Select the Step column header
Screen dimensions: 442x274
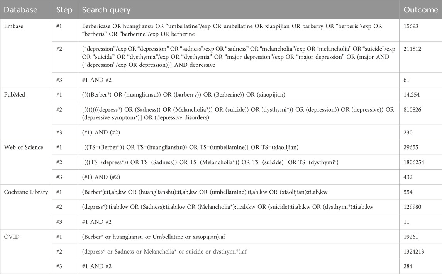[64, 10]
